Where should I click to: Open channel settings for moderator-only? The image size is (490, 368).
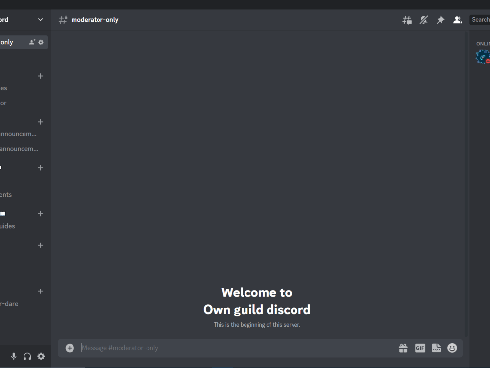(41, 42)
